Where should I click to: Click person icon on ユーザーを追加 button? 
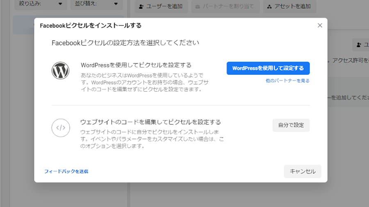click(x=141, y=7)
